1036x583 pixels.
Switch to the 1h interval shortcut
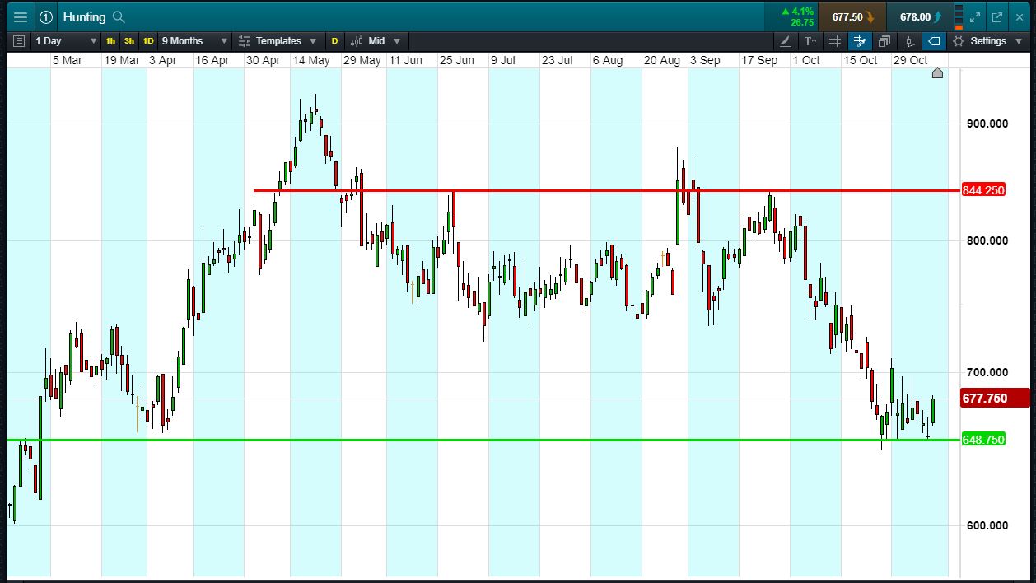(x=110, y=40)
